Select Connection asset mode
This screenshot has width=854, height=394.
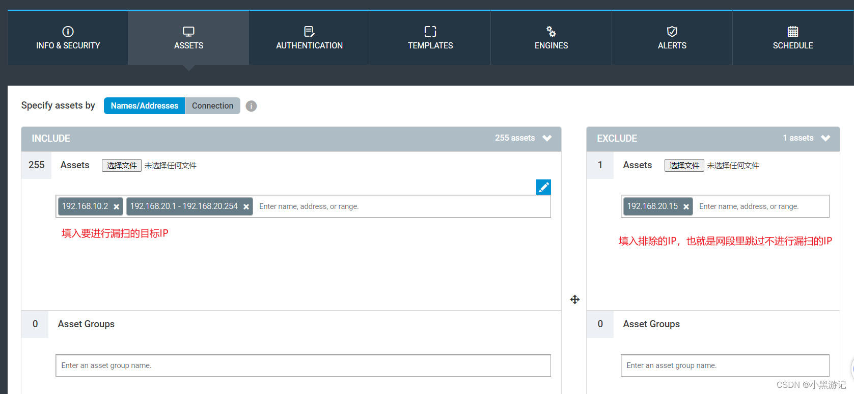point(212,106)
